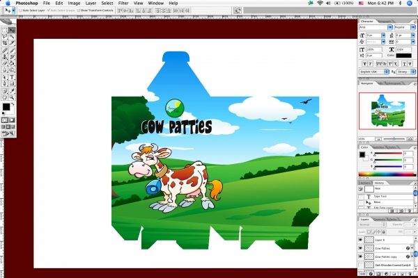Select the Lasso tool

(5, 36)
